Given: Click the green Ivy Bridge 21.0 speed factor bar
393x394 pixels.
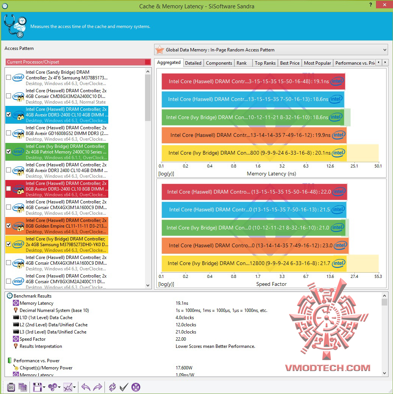Looking at the screenshot, I should pyautogui.click(x=253, y=228).
